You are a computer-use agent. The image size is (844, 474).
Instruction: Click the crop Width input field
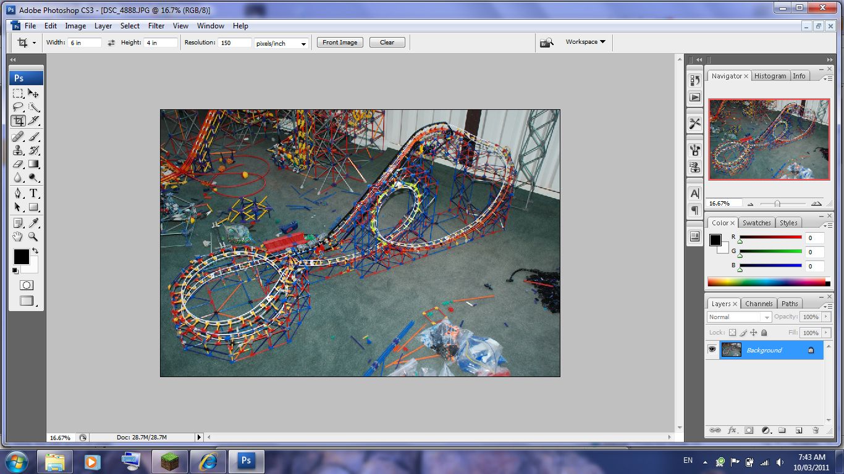point(85,43)
